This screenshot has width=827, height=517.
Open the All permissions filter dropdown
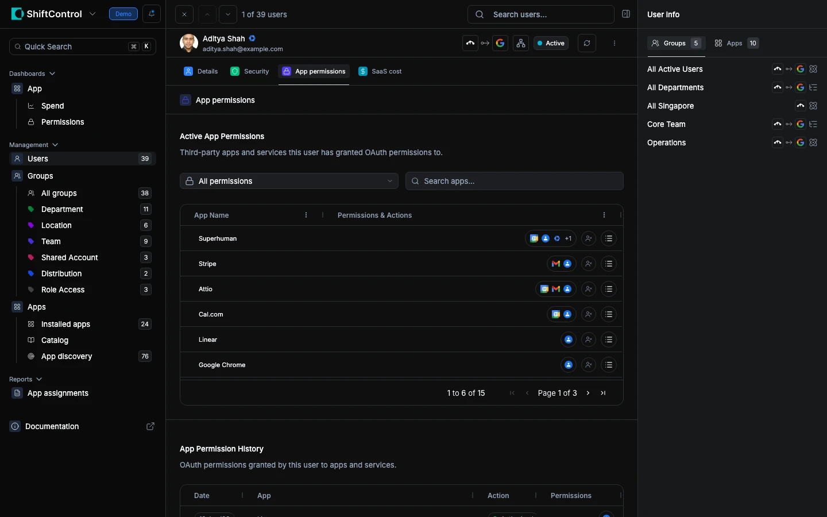point(289,181)
